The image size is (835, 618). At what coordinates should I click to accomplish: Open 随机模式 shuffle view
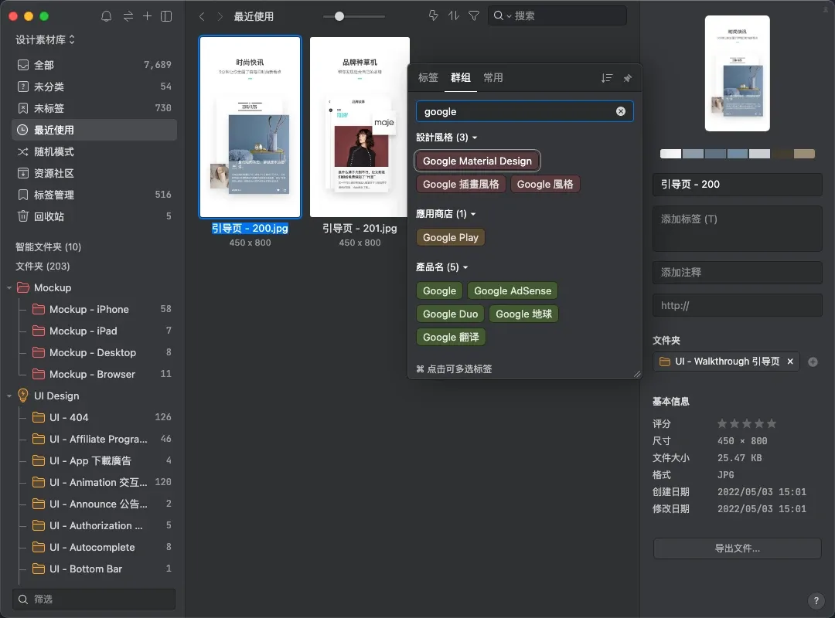[94, 151]
